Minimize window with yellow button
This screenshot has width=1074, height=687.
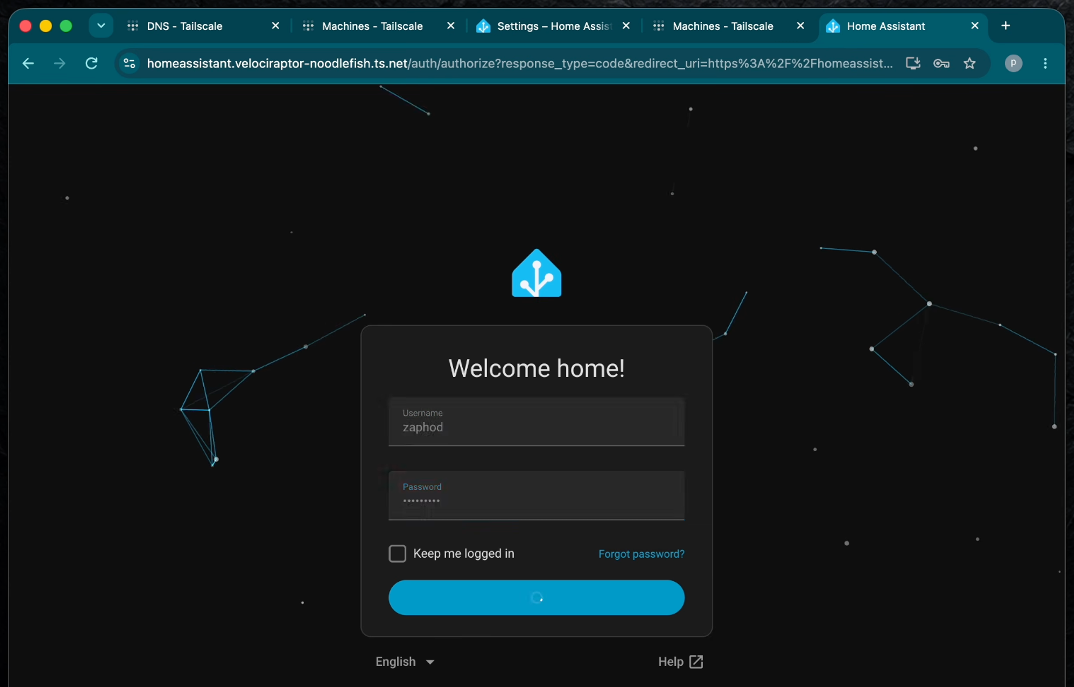pos(46,26)
